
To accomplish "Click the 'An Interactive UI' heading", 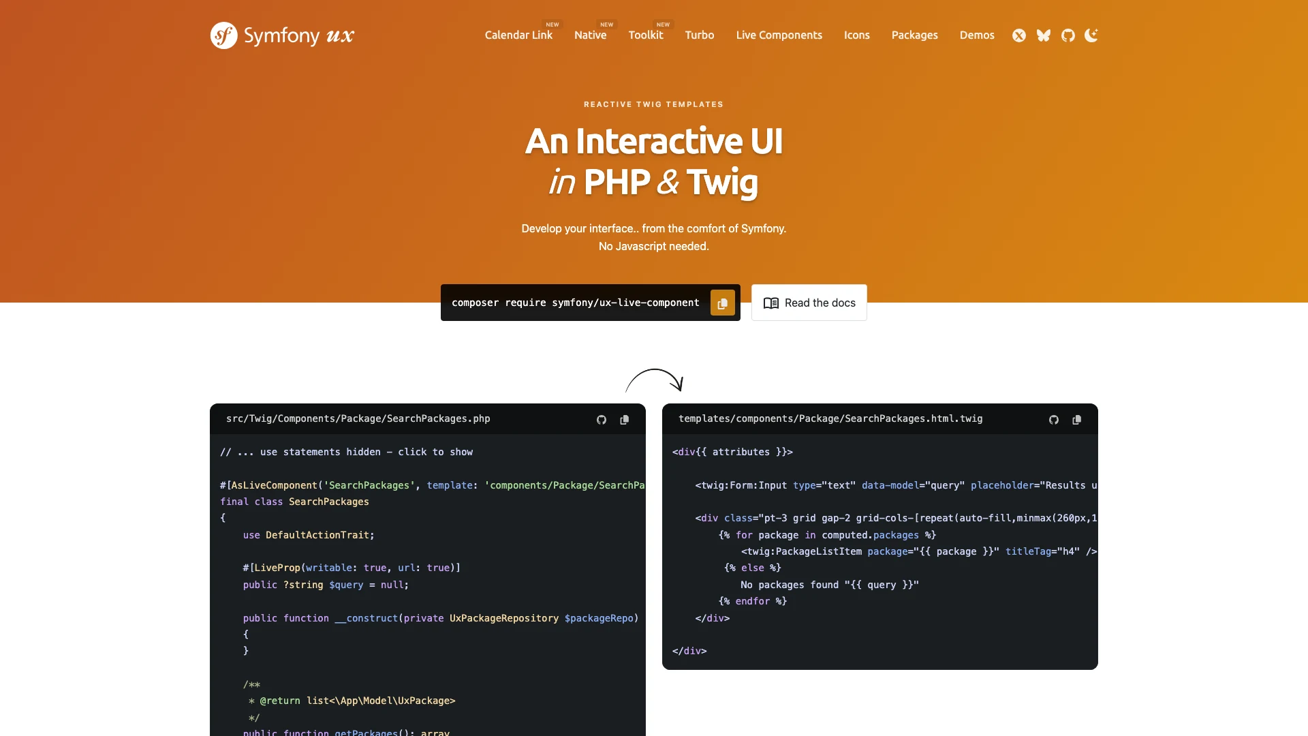I will click(654, 141).
